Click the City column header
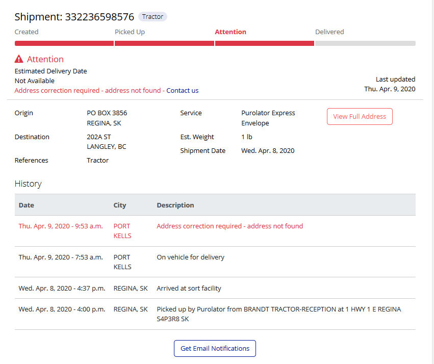This screenshot has width=434, height=364. point(120,205)
